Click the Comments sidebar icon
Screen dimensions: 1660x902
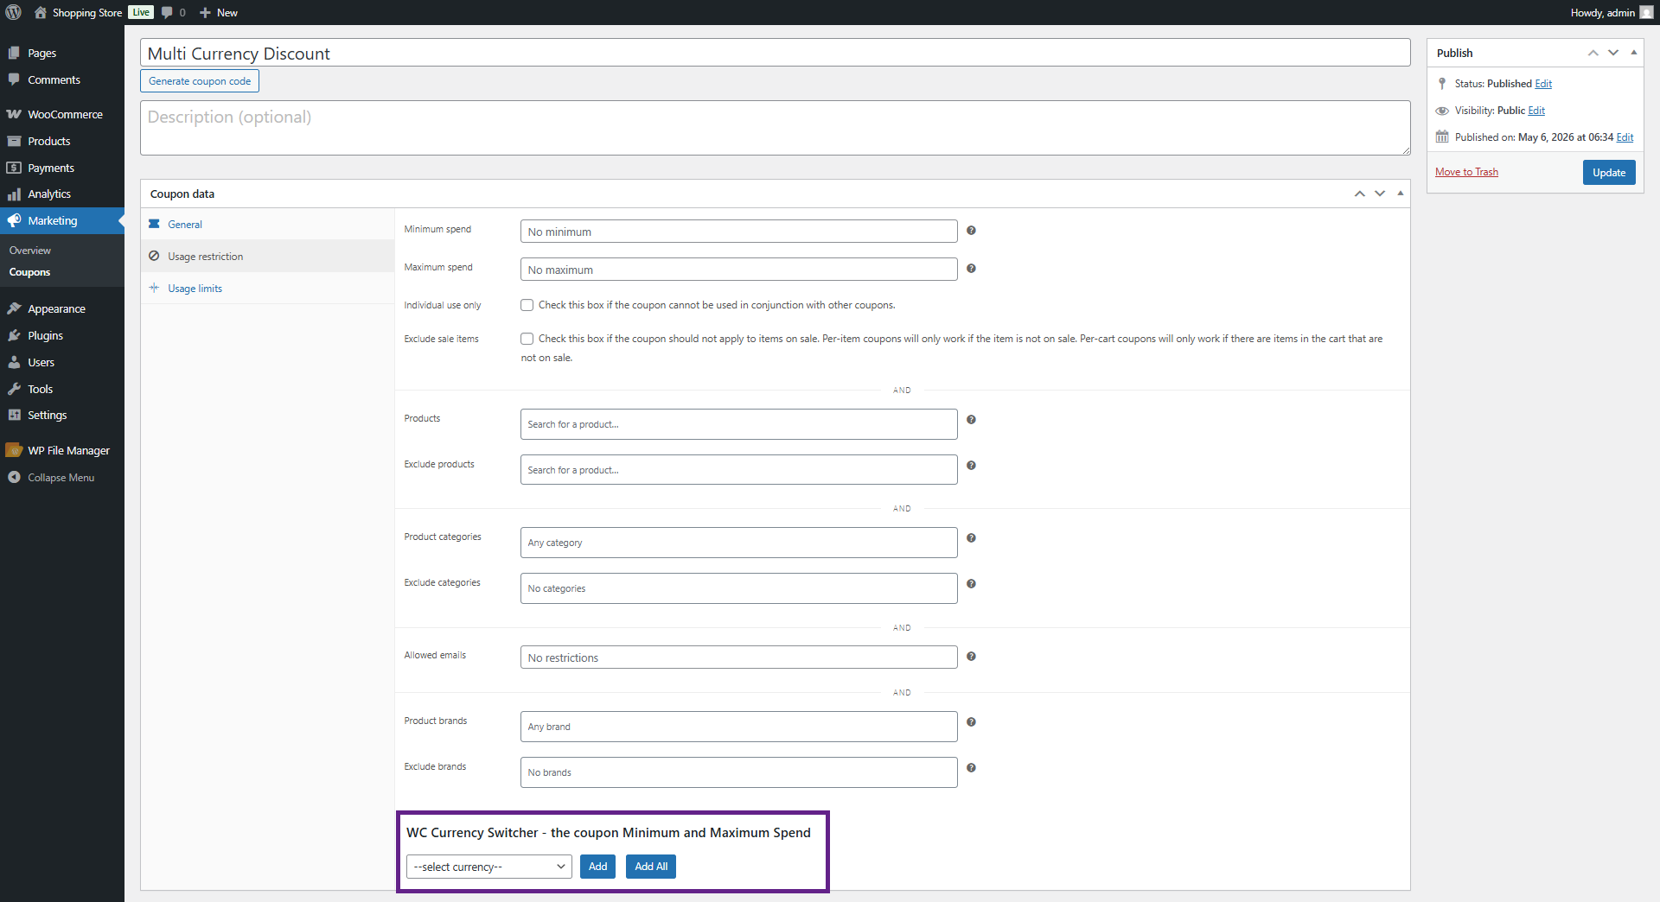[14, 79]
